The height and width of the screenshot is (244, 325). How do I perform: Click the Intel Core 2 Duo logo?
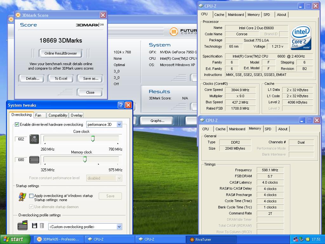pyautogui.click(x=301, y=37)
